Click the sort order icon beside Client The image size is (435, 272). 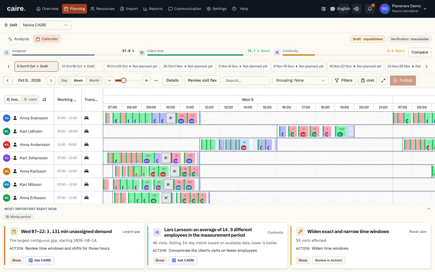[44, 99]
